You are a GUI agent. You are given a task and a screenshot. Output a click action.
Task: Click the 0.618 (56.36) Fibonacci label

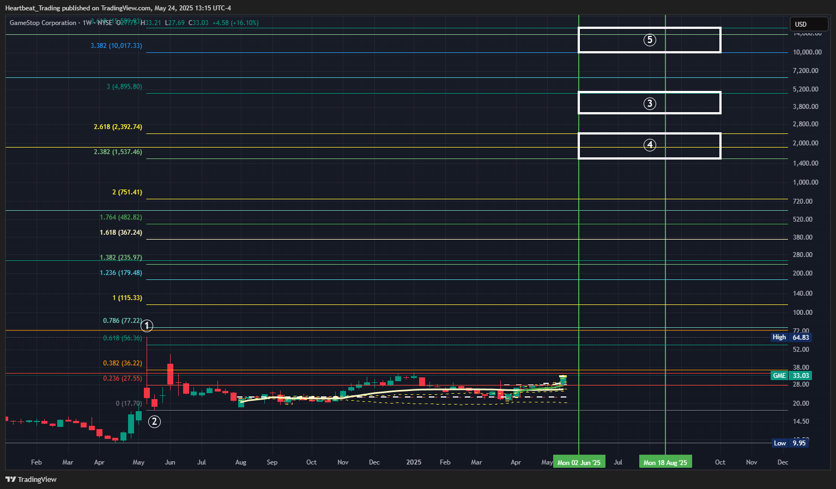point(123,338)
